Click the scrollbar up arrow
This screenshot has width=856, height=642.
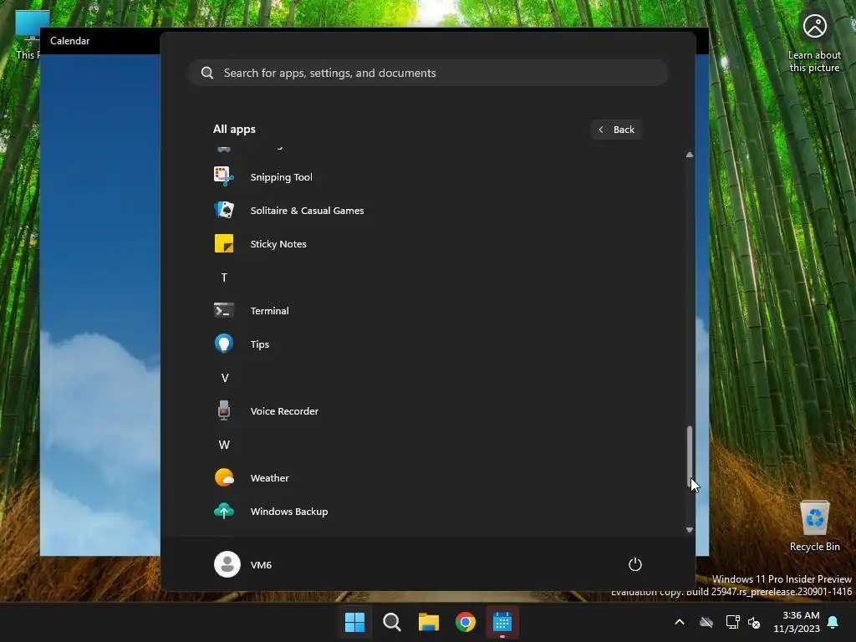pyautogui.click(x=690, y=155)
